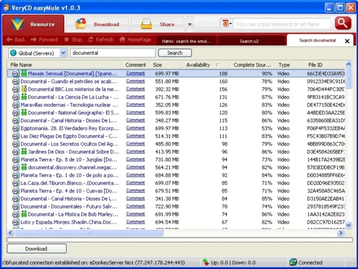
Task: Click video file icon of Masaje.Sensual row
Action: (x=16, y=74)
